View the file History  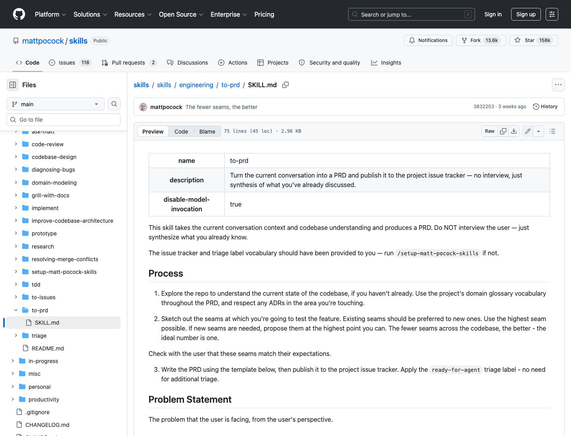[545, 107]
